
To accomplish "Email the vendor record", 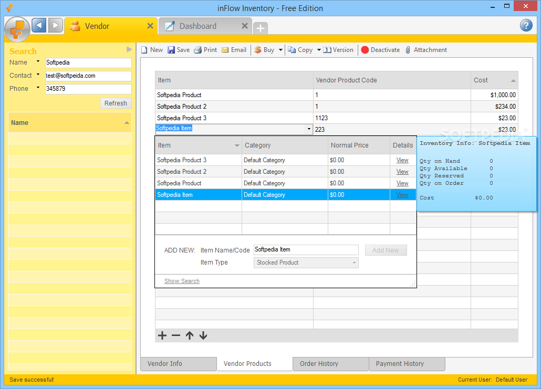I will coord(234,50).
